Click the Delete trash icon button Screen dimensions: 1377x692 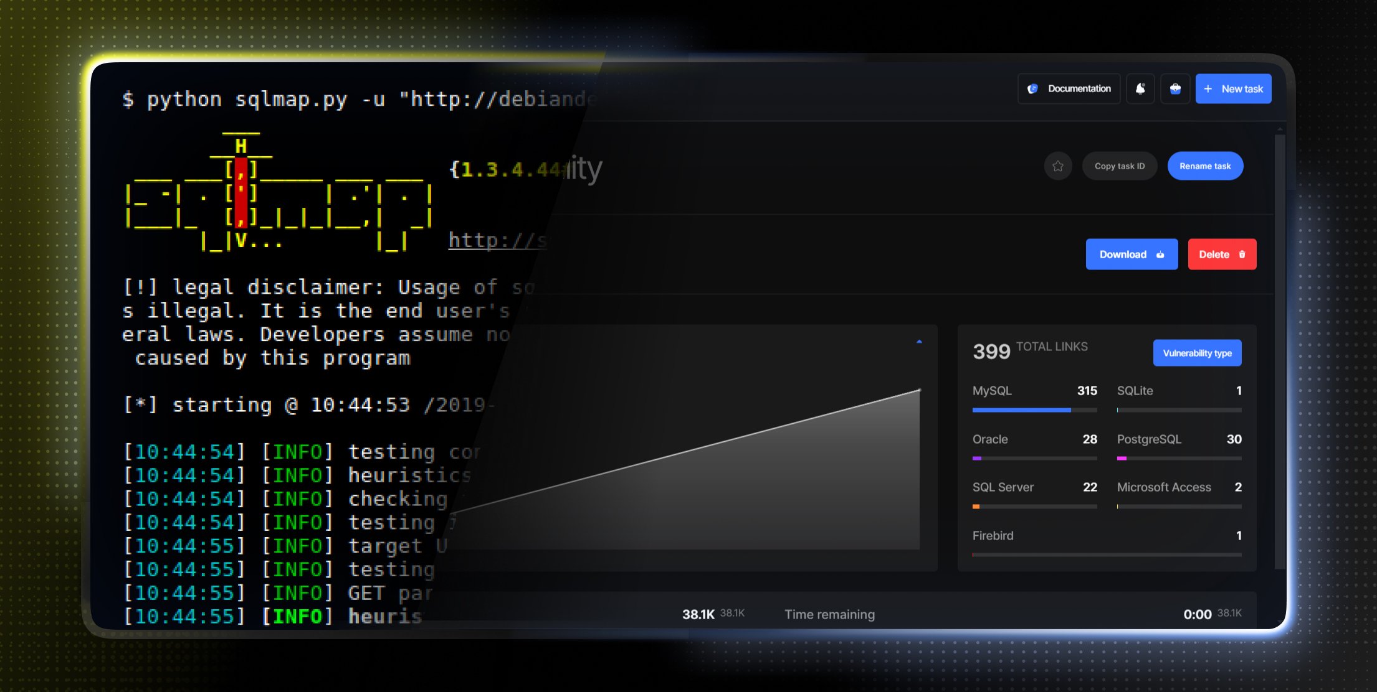[x=1222, y=253]
